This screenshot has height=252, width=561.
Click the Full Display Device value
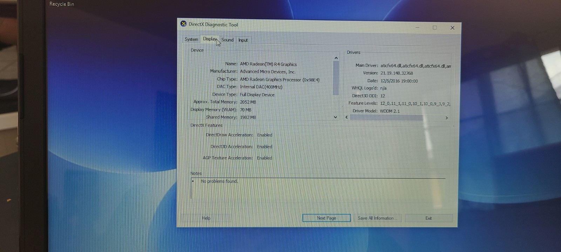pyautogui.click(x=257, y=94)
